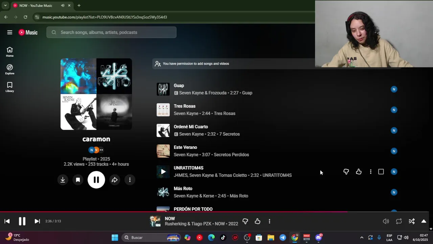Click the N contributor avatar on the Guap row
The image size is (433, 244).
(394, 89)
